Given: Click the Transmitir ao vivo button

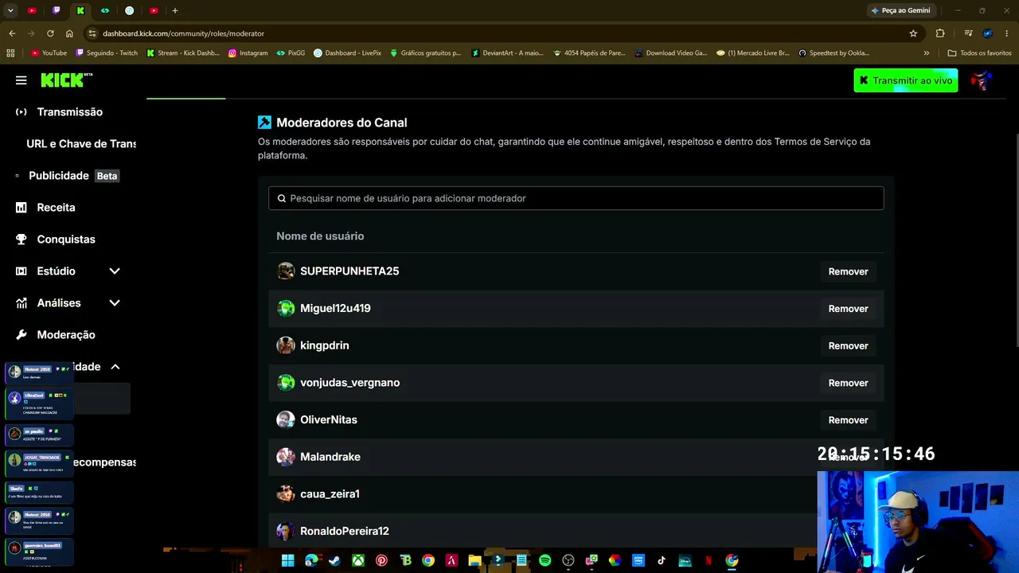Looking at the screenshot, I should click(x=906, y=80).
